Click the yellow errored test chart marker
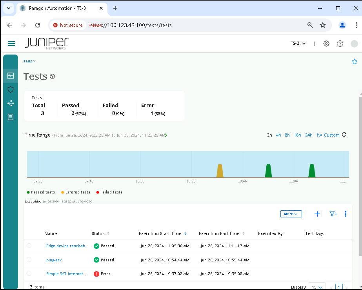This screenshot has width=362, height=290. point(220,171)
